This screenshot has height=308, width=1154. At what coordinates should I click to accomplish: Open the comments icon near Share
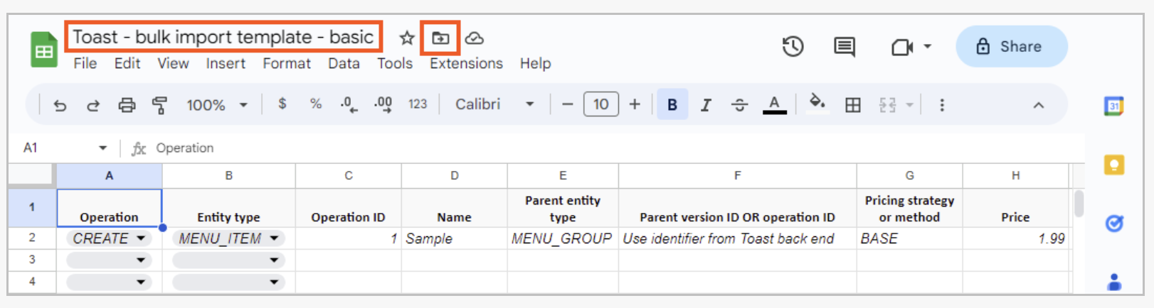[845, 47]
